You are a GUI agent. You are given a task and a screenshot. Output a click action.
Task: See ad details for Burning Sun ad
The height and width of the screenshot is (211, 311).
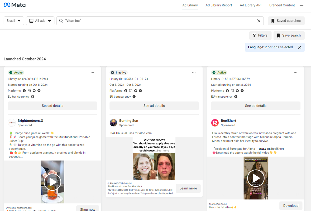154,106
